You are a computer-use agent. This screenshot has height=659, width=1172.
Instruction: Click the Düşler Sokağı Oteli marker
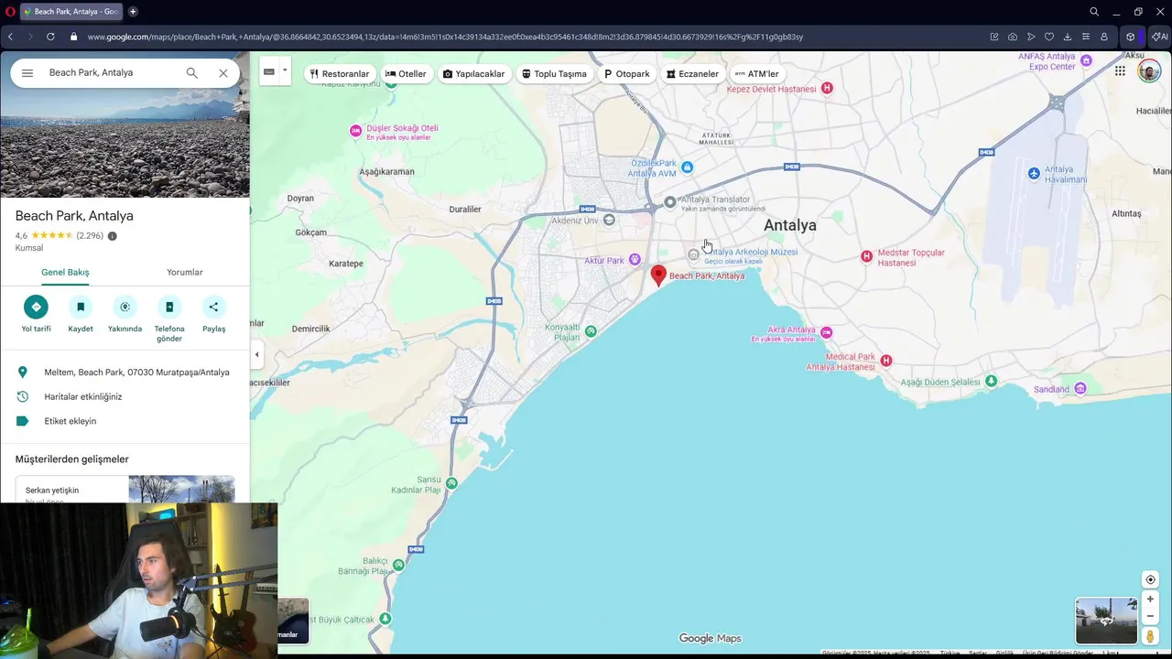point(355,131)
